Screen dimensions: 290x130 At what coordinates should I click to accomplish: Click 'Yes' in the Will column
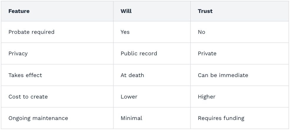125,32
